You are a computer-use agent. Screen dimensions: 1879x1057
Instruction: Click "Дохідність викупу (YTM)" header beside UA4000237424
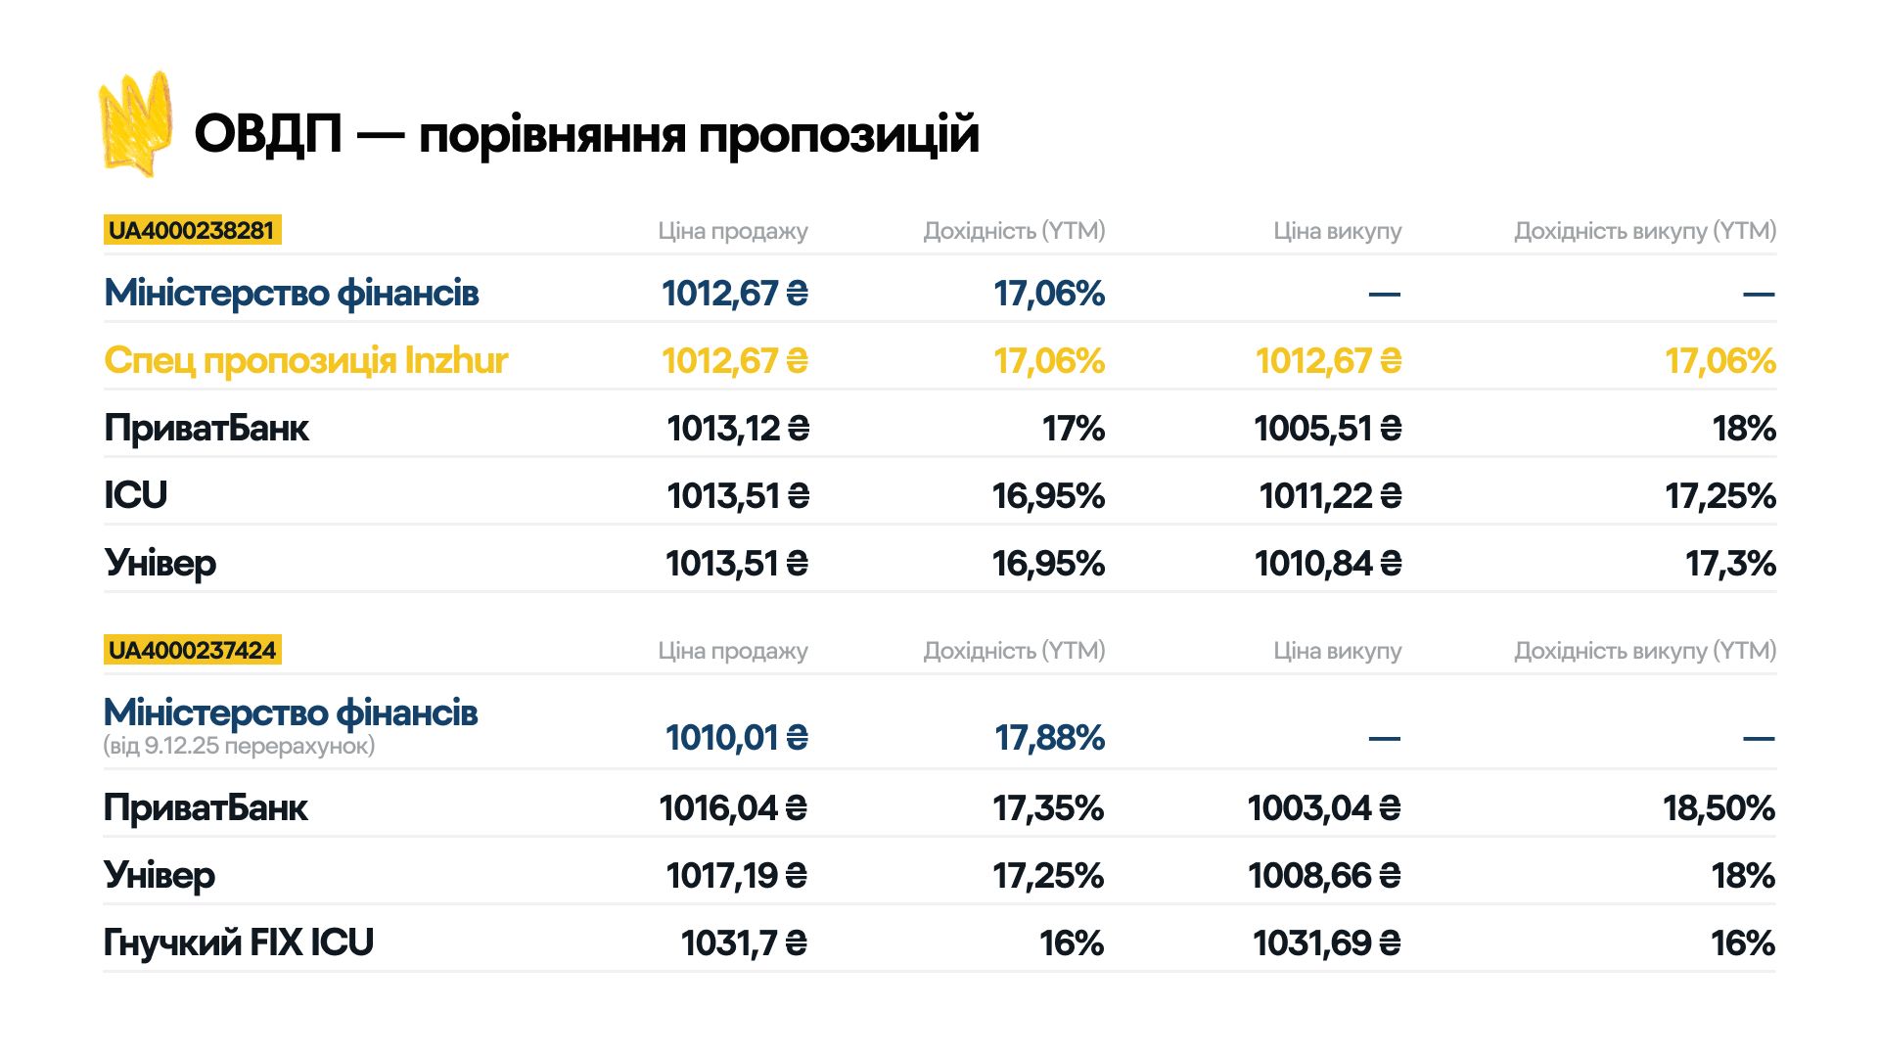point(1644,651)
